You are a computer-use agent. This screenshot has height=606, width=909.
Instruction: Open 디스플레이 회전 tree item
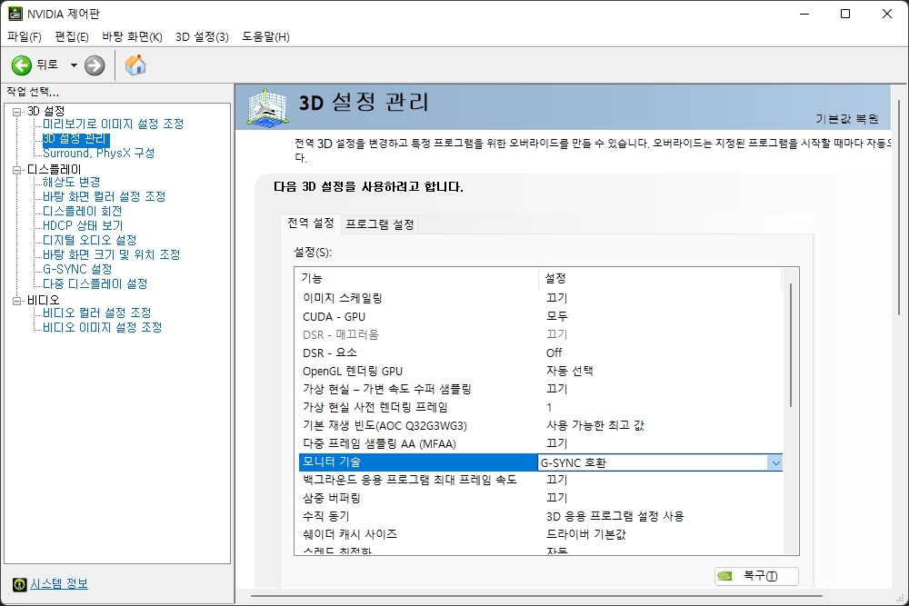[83, 211]
